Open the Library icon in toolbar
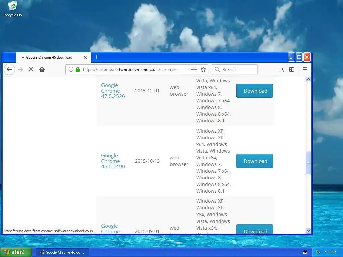Viewport: 343px width, 257px height. (281, 70)
